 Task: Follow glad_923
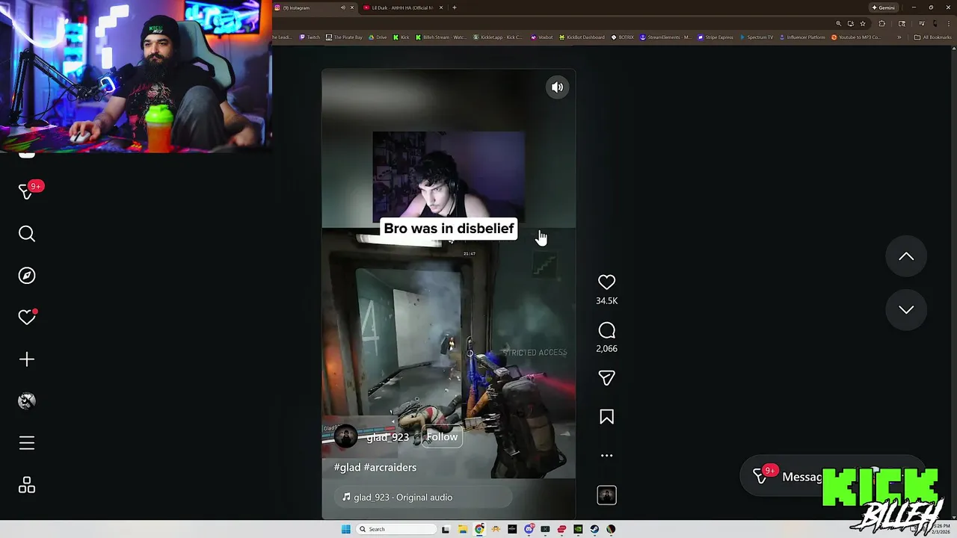pos(442,437)
